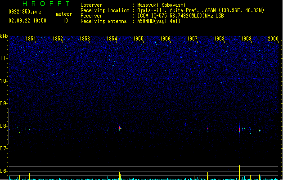This screenshot has height=180, width=283.
Task: Click the strong meteor echo just before 1959
Action: pos(239,129)
